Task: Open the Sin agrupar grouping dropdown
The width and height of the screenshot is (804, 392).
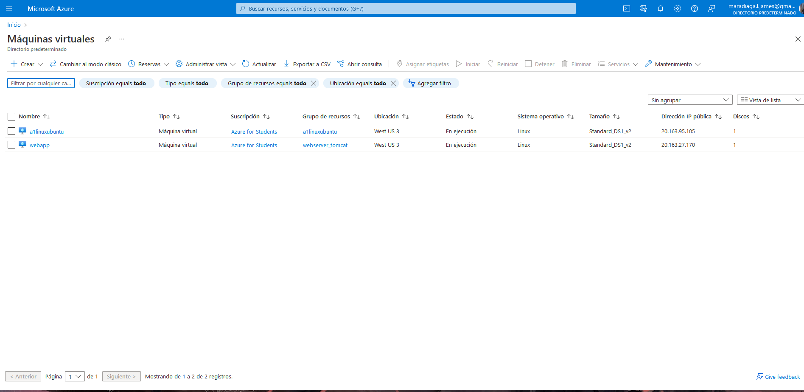Action: (690, 100)
